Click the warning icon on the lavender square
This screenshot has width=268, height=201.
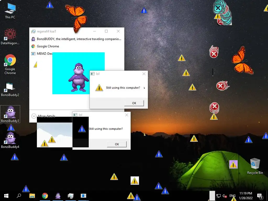click(233, 164)
